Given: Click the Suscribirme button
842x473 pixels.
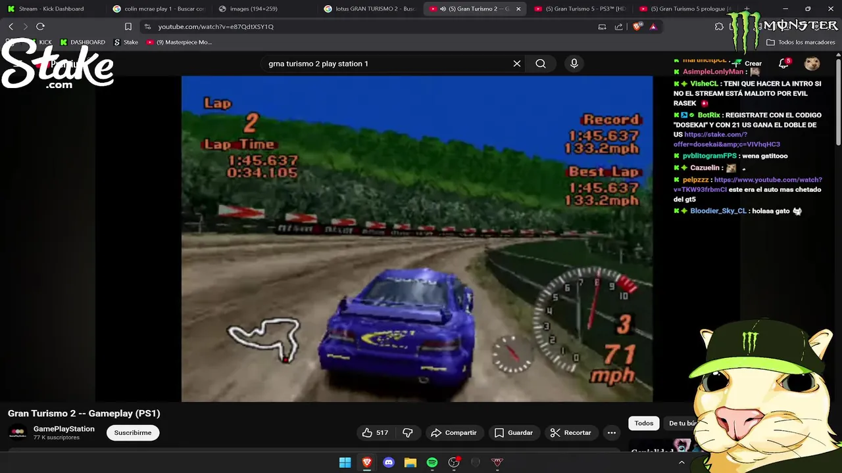Looking at the screenshot, I should click(x=133, y=432).
